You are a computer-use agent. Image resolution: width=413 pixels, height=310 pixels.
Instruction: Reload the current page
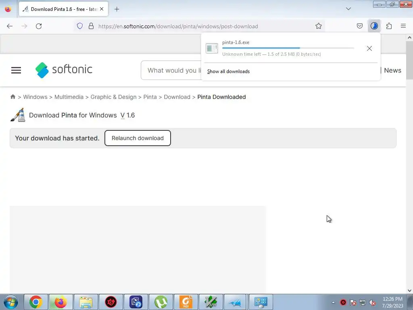click(39, 26)
